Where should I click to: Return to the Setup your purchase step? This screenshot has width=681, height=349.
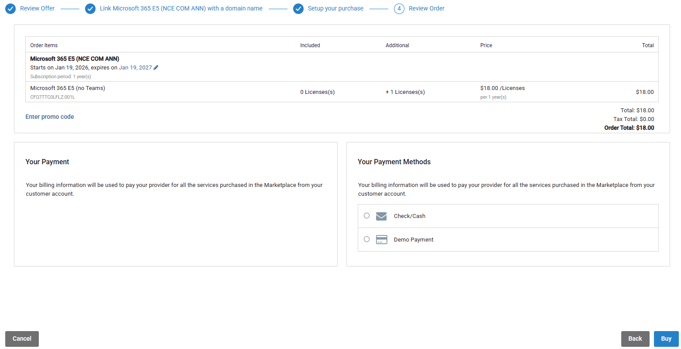[x=335, y=9]
